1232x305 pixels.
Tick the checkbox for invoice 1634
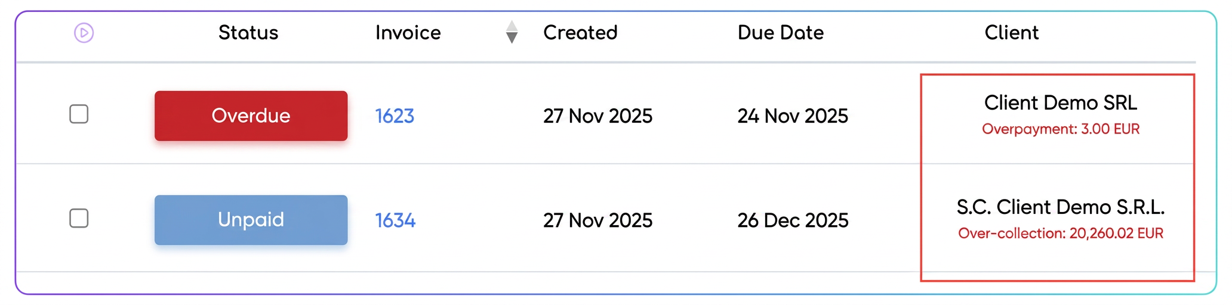click(x=79, y=218)
